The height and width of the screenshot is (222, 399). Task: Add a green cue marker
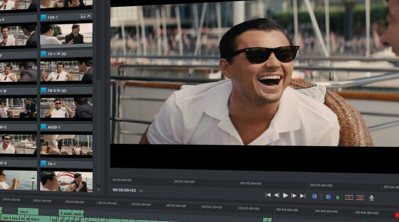point(338,197)
